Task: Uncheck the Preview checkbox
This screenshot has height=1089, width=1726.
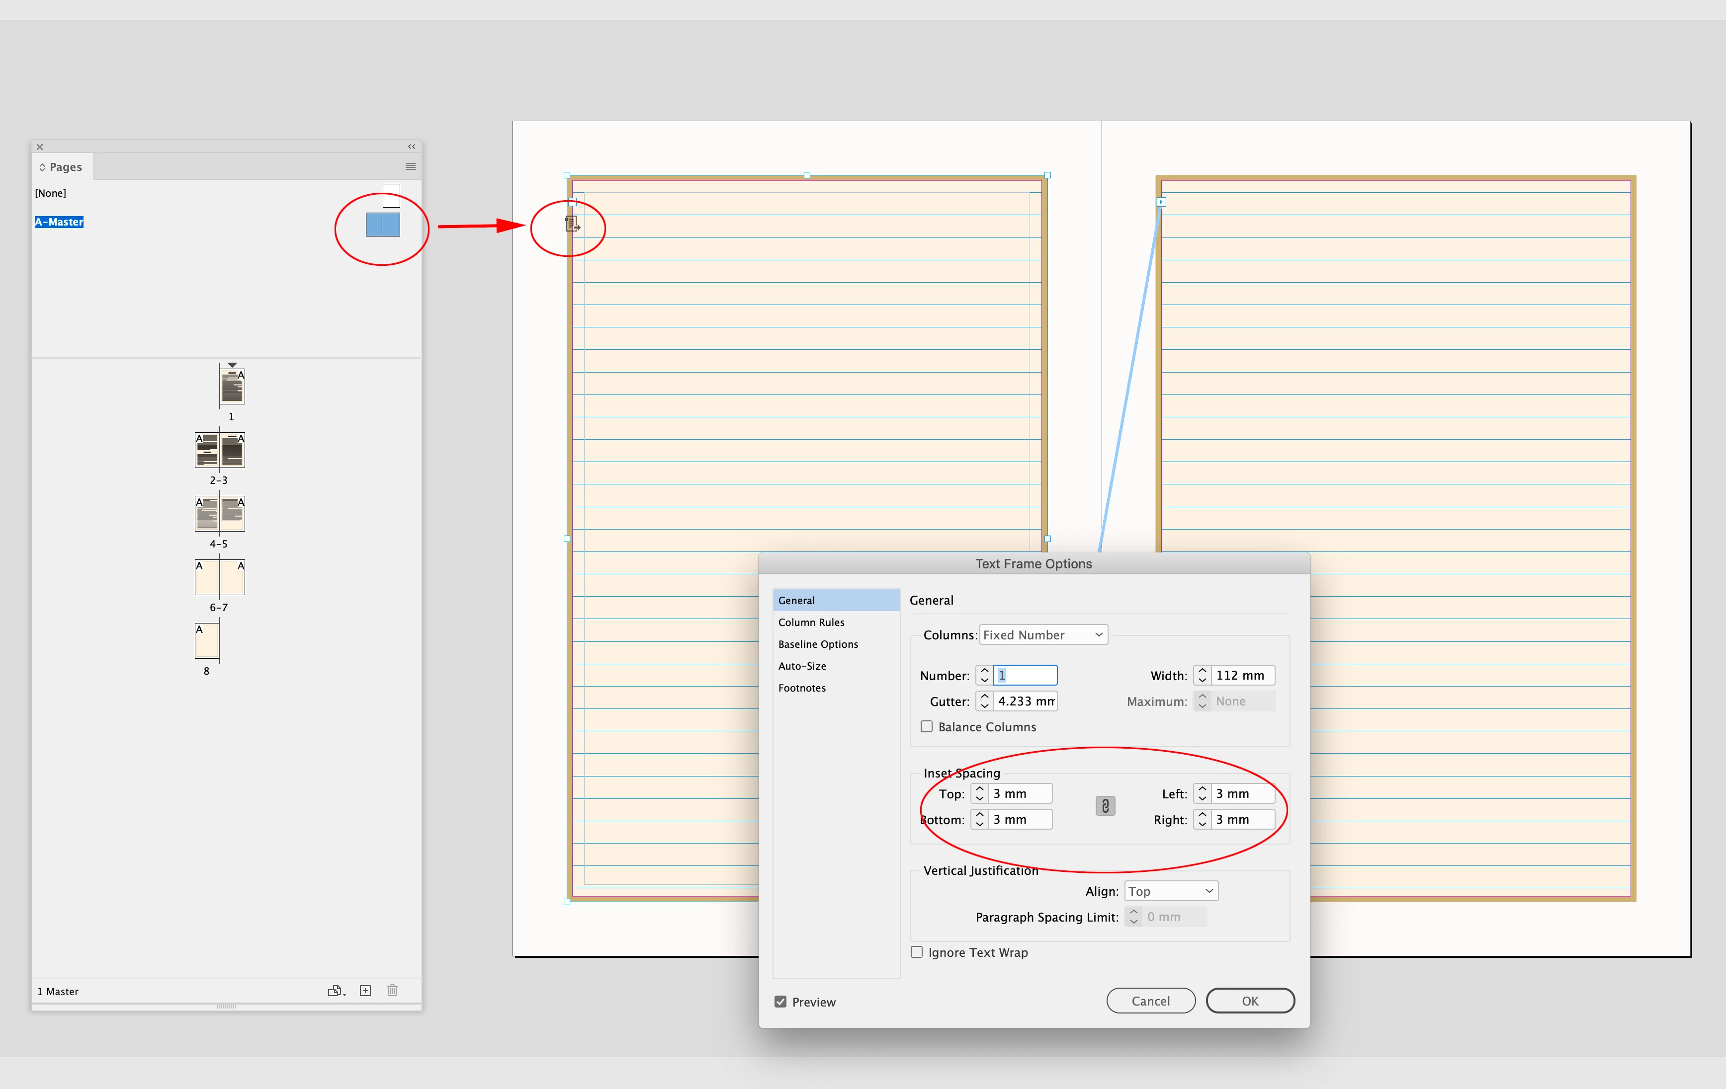Action: point(780,1002)
